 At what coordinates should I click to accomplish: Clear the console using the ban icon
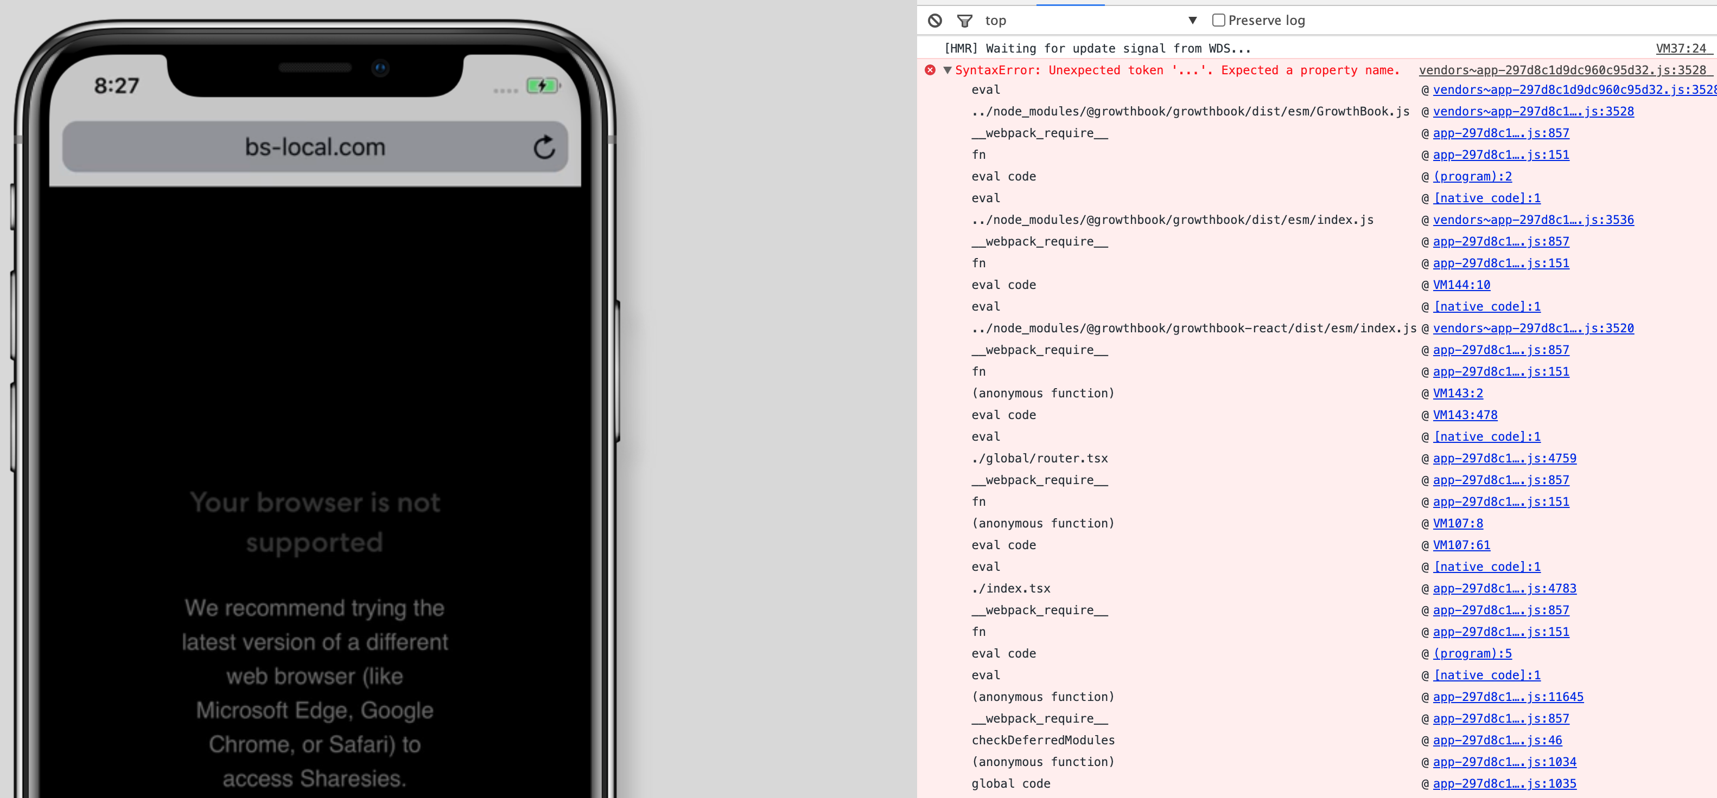click(x=934, y=20)
